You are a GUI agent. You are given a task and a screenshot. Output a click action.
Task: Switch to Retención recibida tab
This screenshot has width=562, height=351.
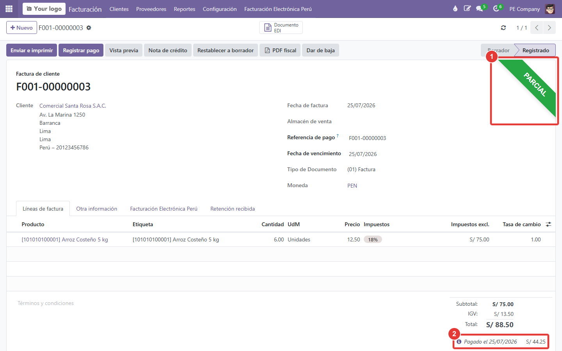233,209
